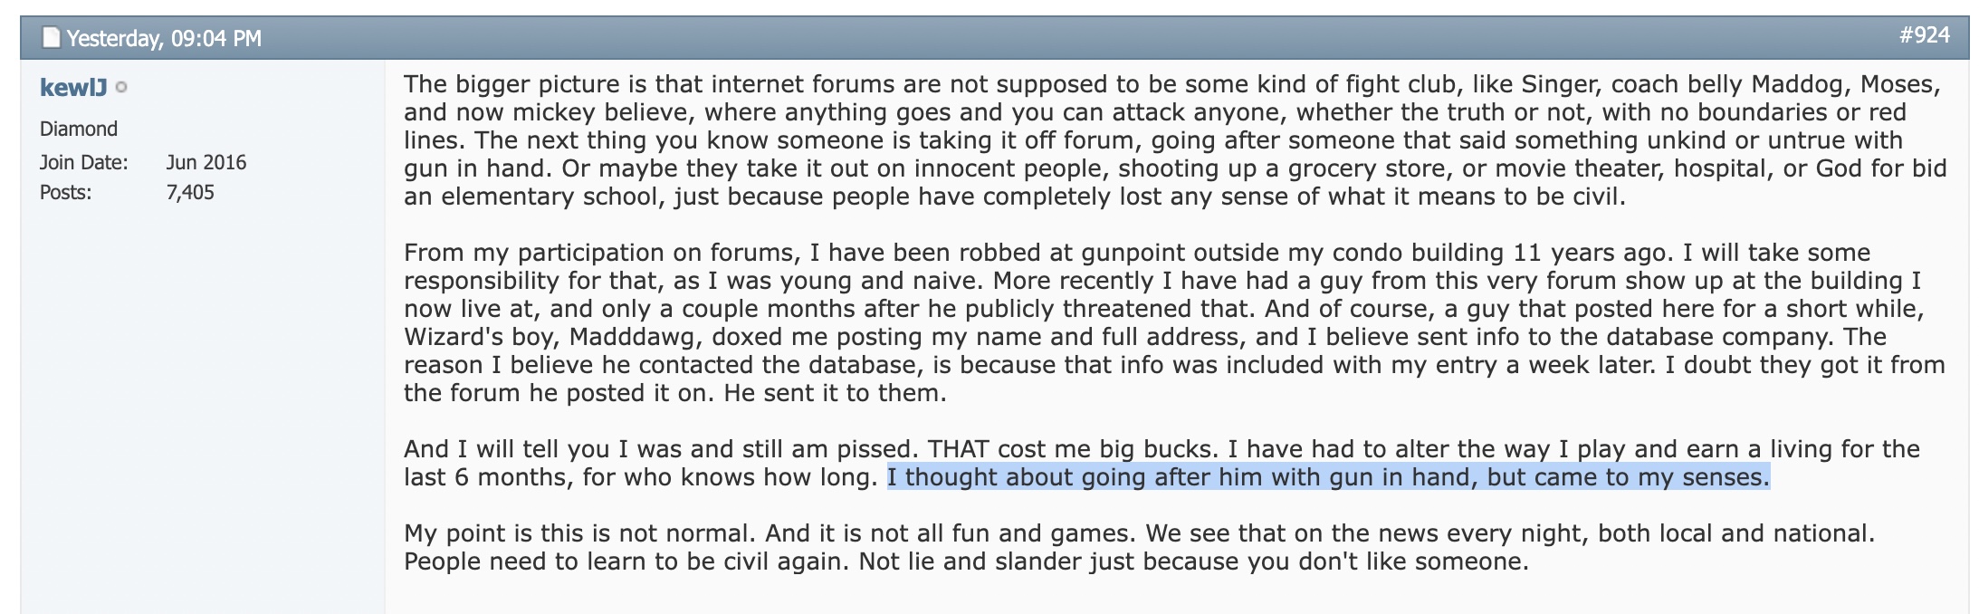Click the "Jun 2016" join date value
The image size is (1979, 614).
pos(206,163)
